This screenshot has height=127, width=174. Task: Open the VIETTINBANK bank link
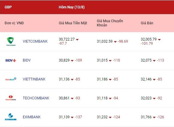click(34, 79)
